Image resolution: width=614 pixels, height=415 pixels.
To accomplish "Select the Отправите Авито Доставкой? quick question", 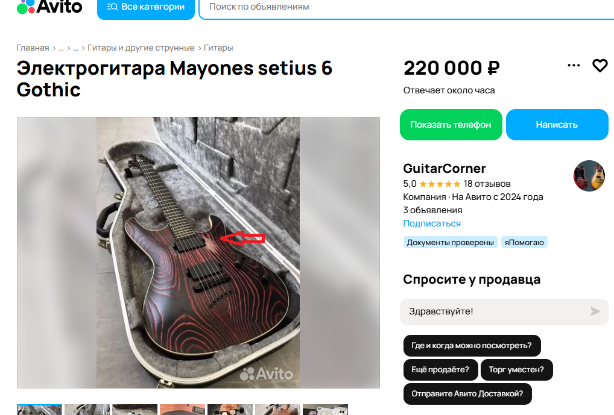I will (467, 394).
